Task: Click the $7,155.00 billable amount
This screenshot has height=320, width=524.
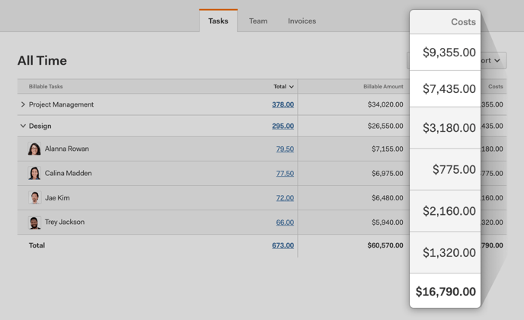Action: [388, 149]
